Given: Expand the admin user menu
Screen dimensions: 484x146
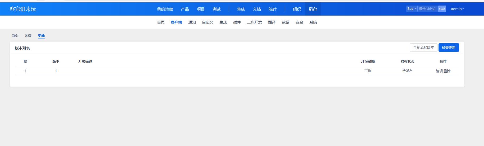Looking at the screenshot, I should coord(457,9).
